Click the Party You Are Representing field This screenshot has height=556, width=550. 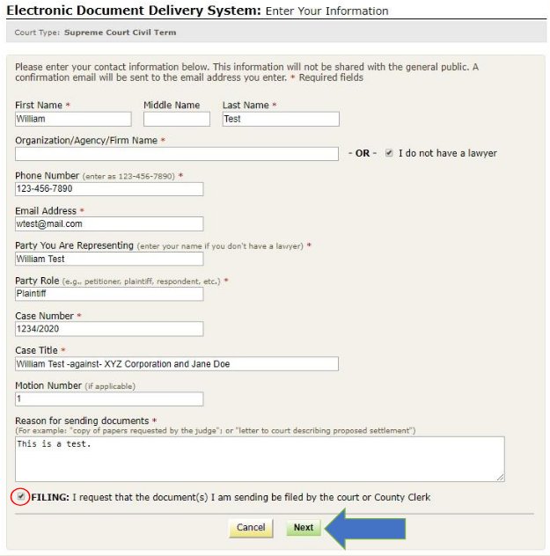[x=109, y=260]
